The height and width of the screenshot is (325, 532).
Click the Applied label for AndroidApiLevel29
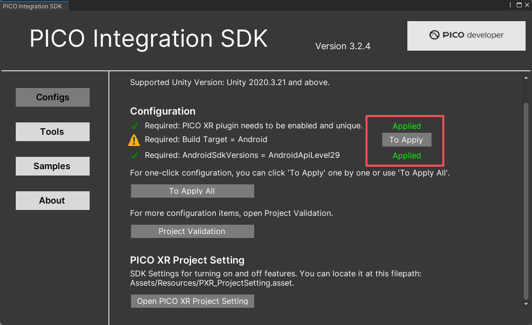(x=406, y=155)
